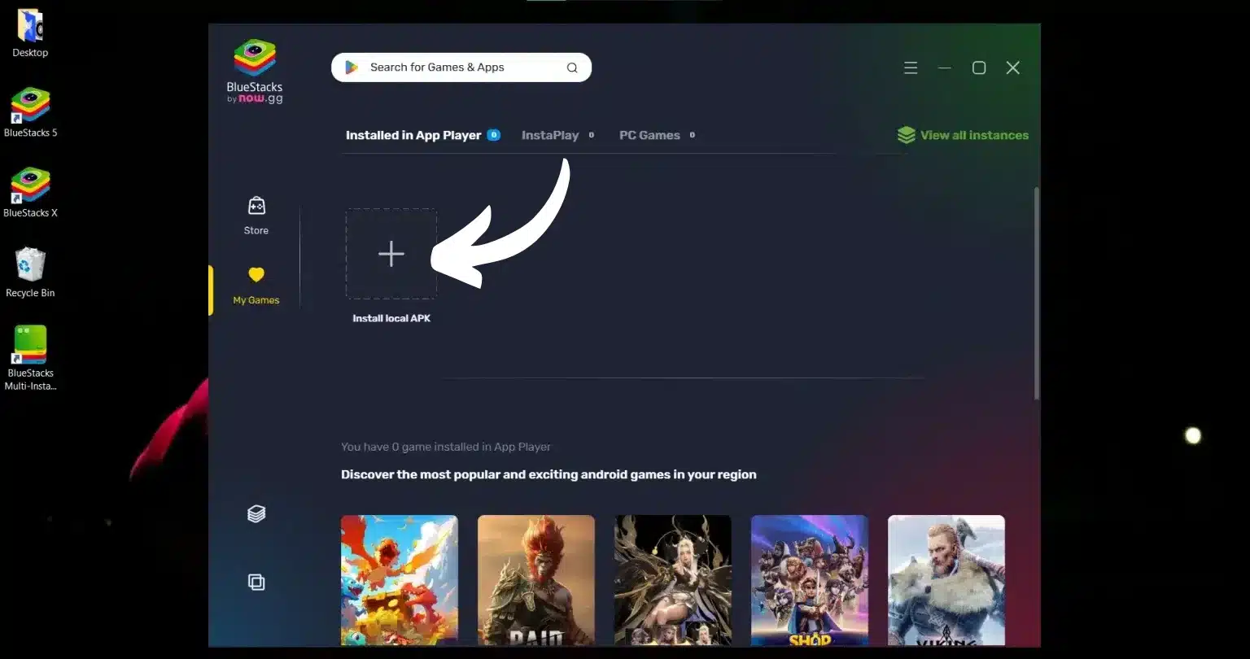Maximize the BlueStacks window
This screenshot has width=1250, height=659.
click(x=979, y=68)
